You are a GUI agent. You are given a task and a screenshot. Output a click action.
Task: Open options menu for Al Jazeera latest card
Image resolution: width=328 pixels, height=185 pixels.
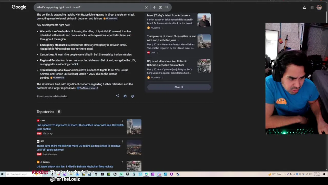pyautogui.click(x=163, y=28)
